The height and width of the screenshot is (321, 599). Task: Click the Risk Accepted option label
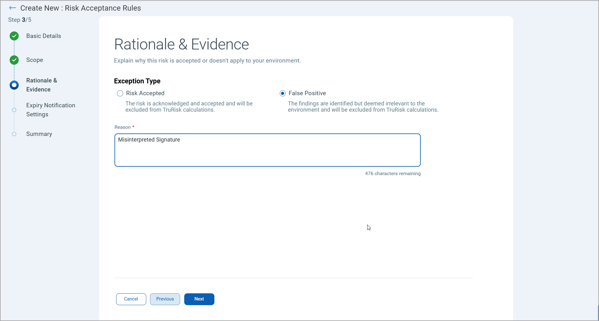pyautogui.click(x=145, y=93)
